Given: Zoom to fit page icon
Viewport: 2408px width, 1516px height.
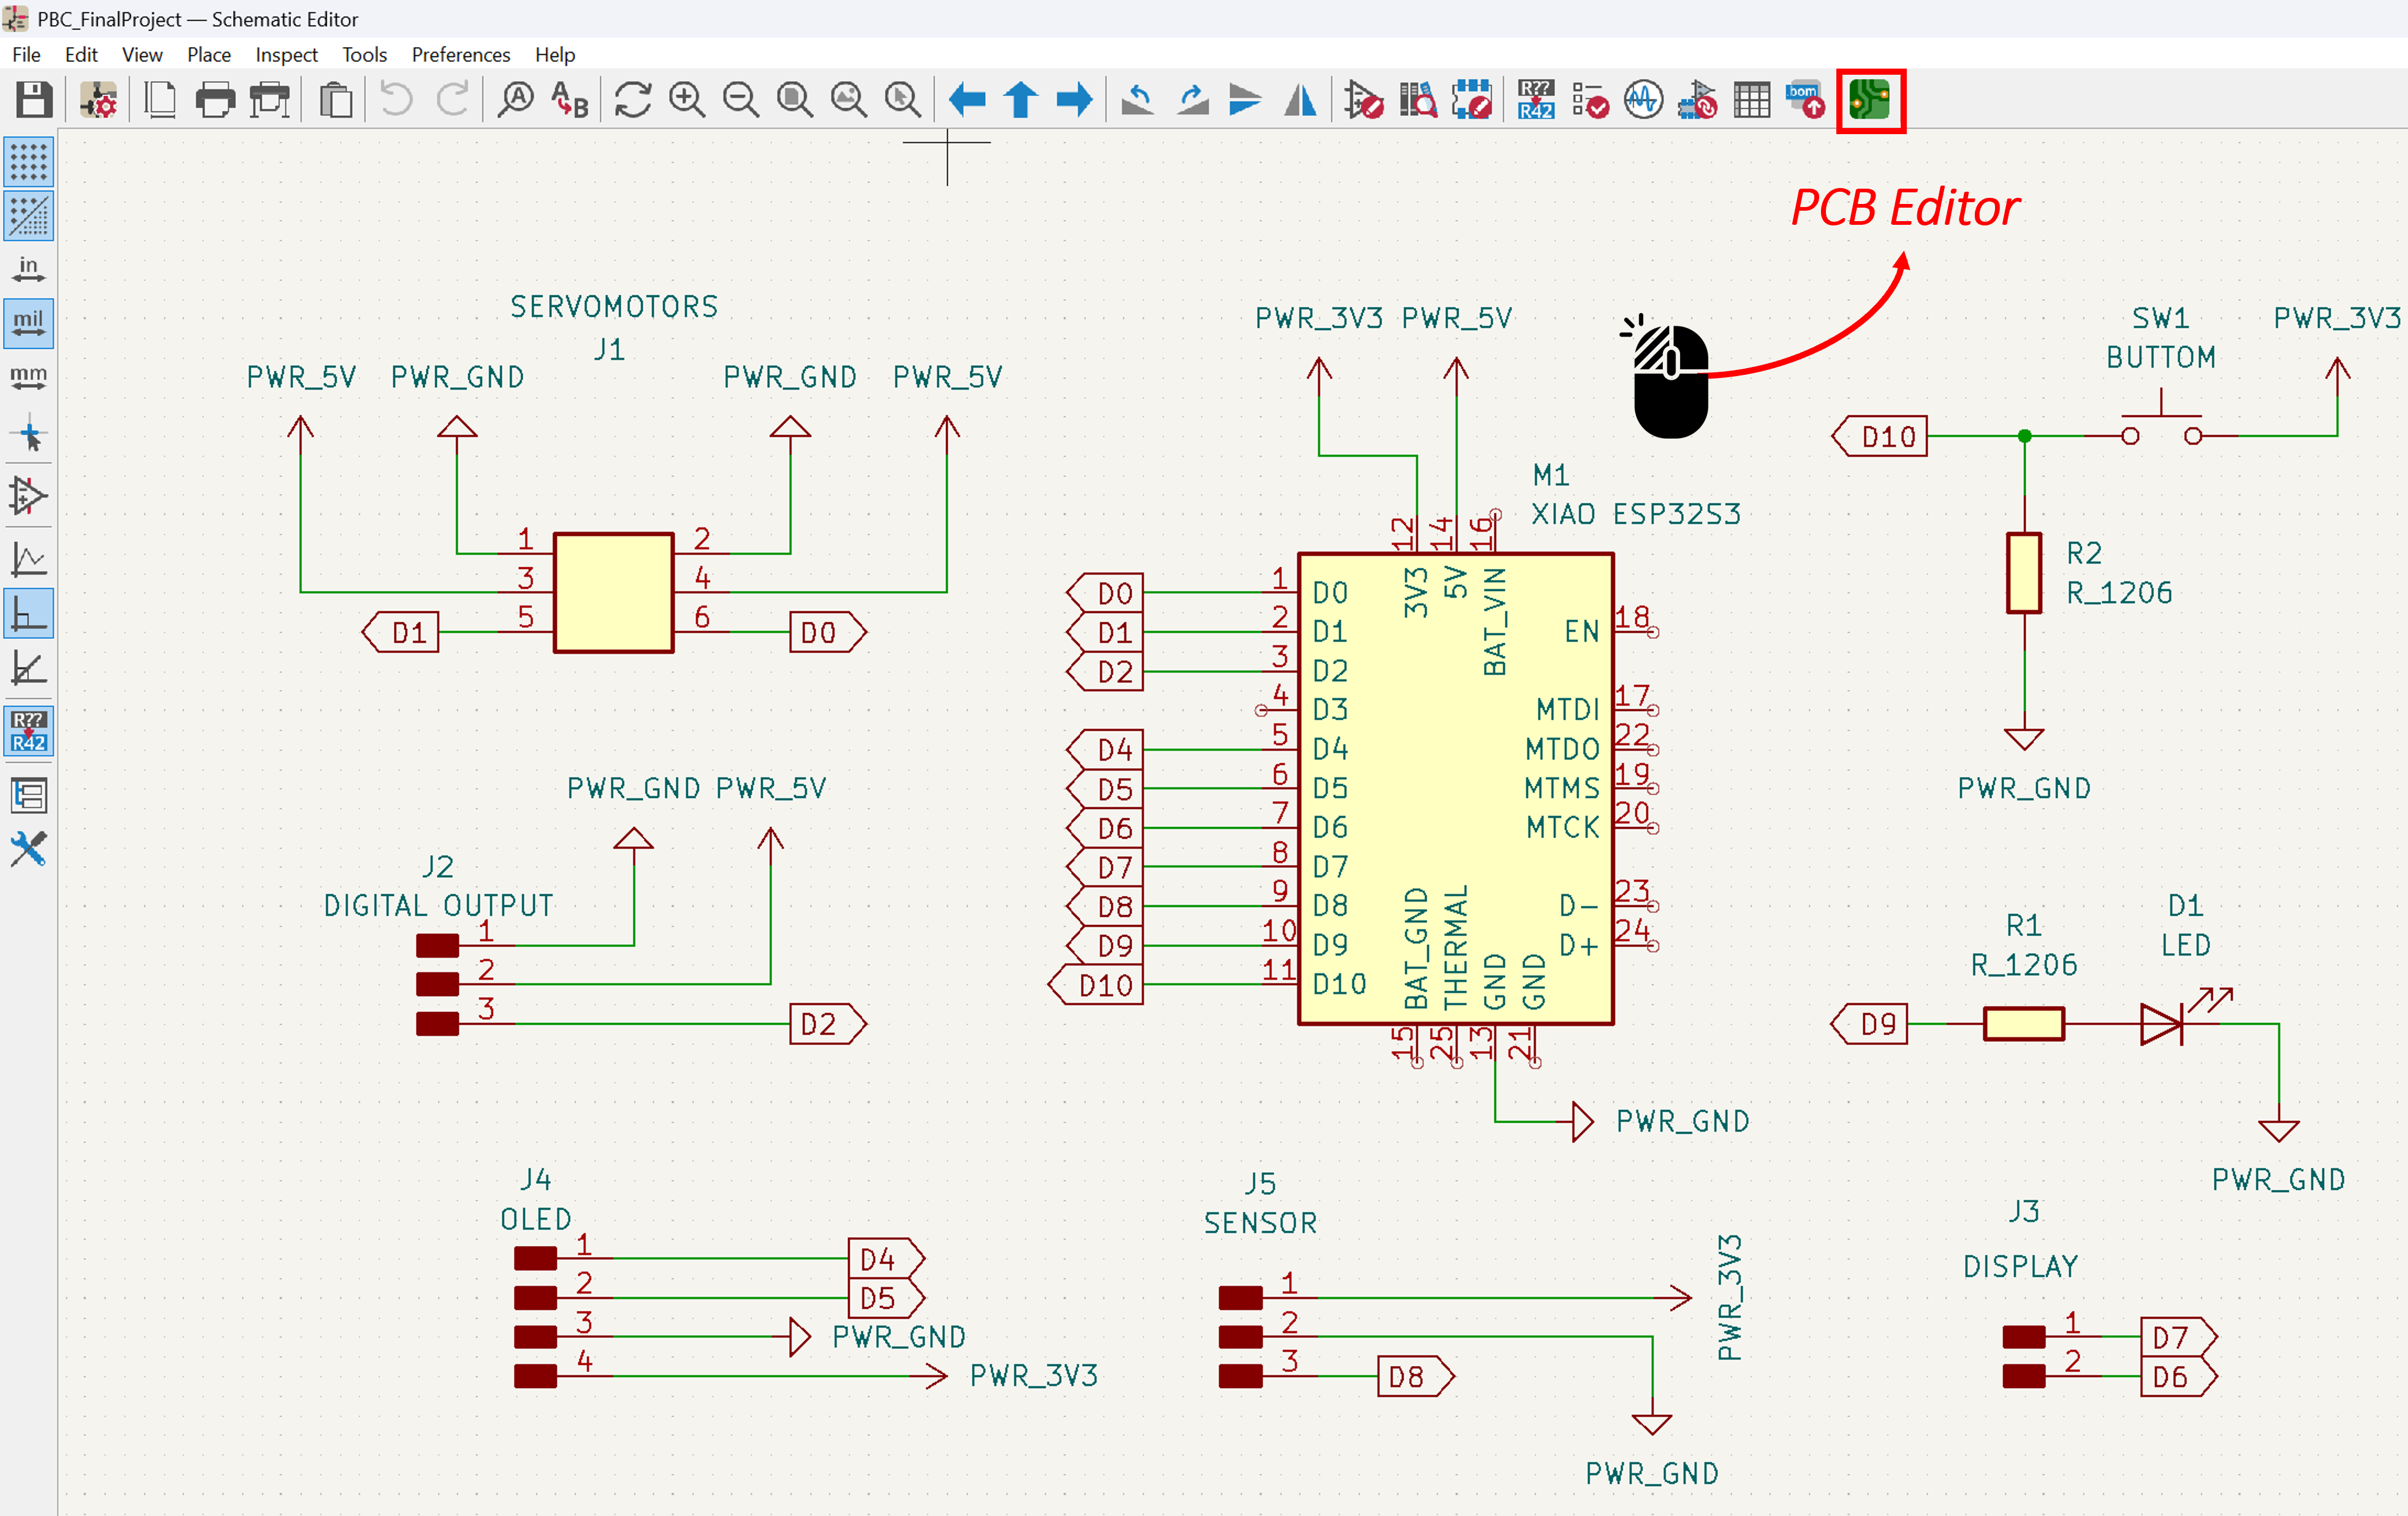Looking at the screenshot, I should [x=795, y=100].
